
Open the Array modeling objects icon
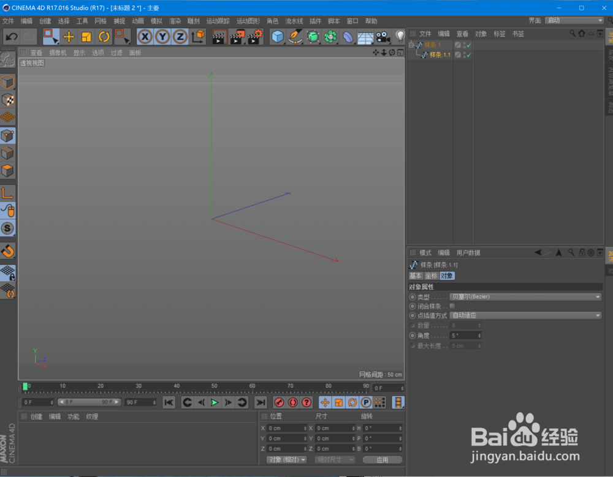(330, 37)
